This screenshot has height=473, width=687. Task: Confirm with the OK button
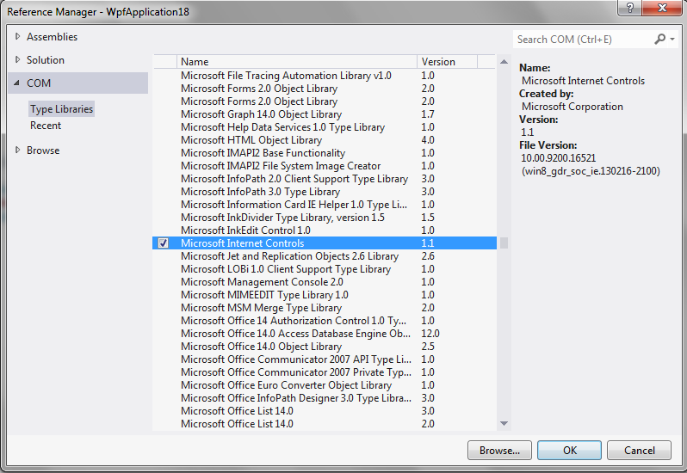[x=570, y=451]
